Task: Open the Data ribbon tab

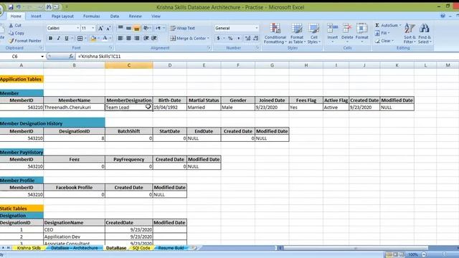Action: pos(115,16)
